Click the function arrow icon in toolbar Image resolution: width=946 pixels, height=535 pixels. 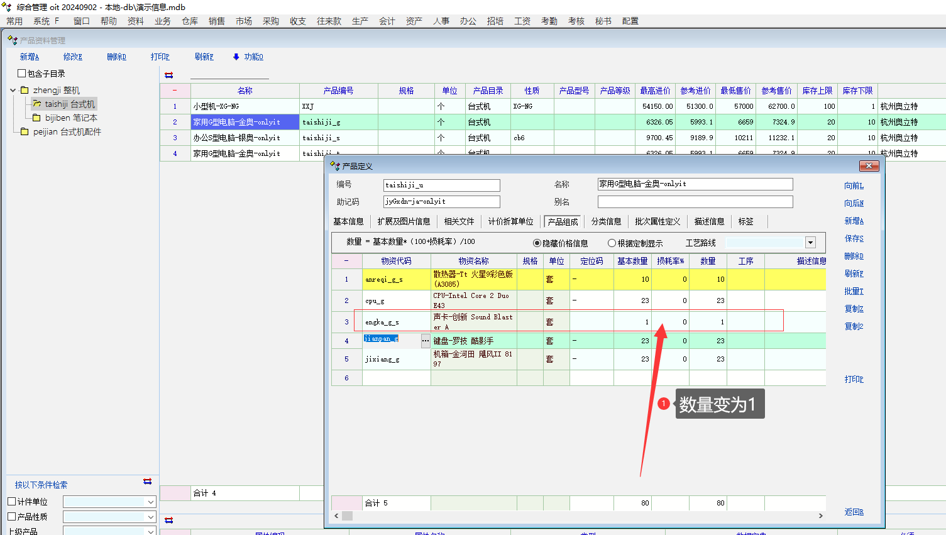tap(236, 57)
